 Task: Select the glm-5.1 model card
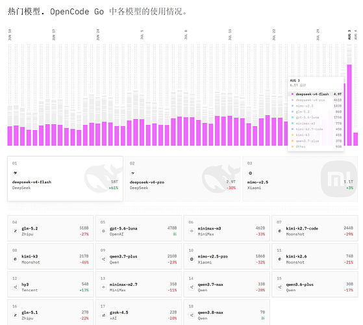point(51,312)
